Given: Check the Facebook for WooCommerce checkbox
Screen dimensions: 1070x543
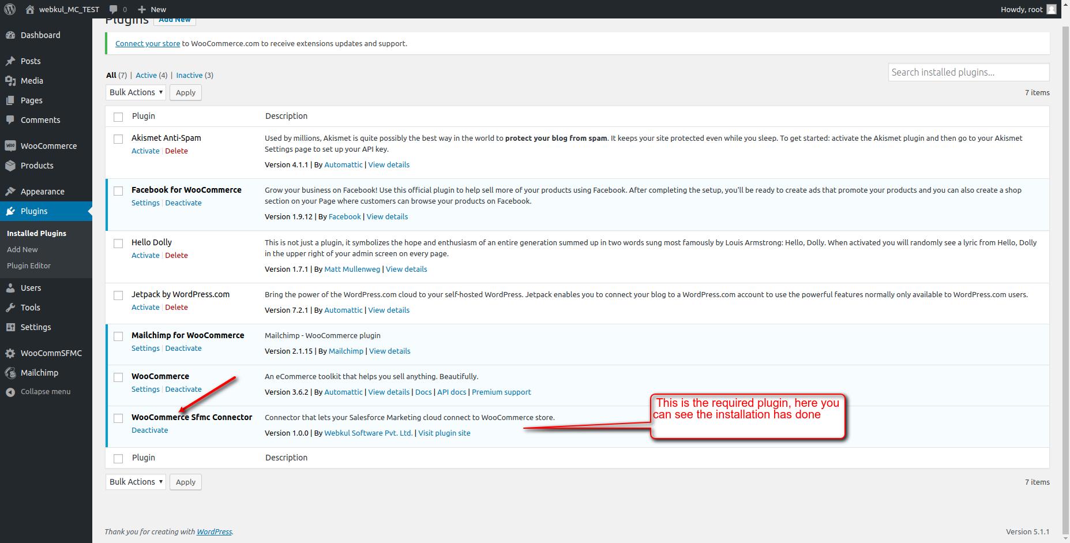Looking at the screenshot, I should [118, 191].
